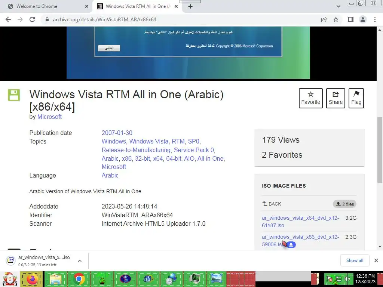The width and height of the screenshot is (383, 287).
Task: Click the volume speaker tray icon
Action: pos(346,279)
